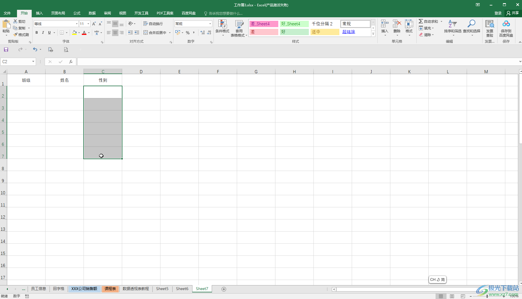
Task: Open Format as Table (套用表格格式)
Action: coord(239,28)
